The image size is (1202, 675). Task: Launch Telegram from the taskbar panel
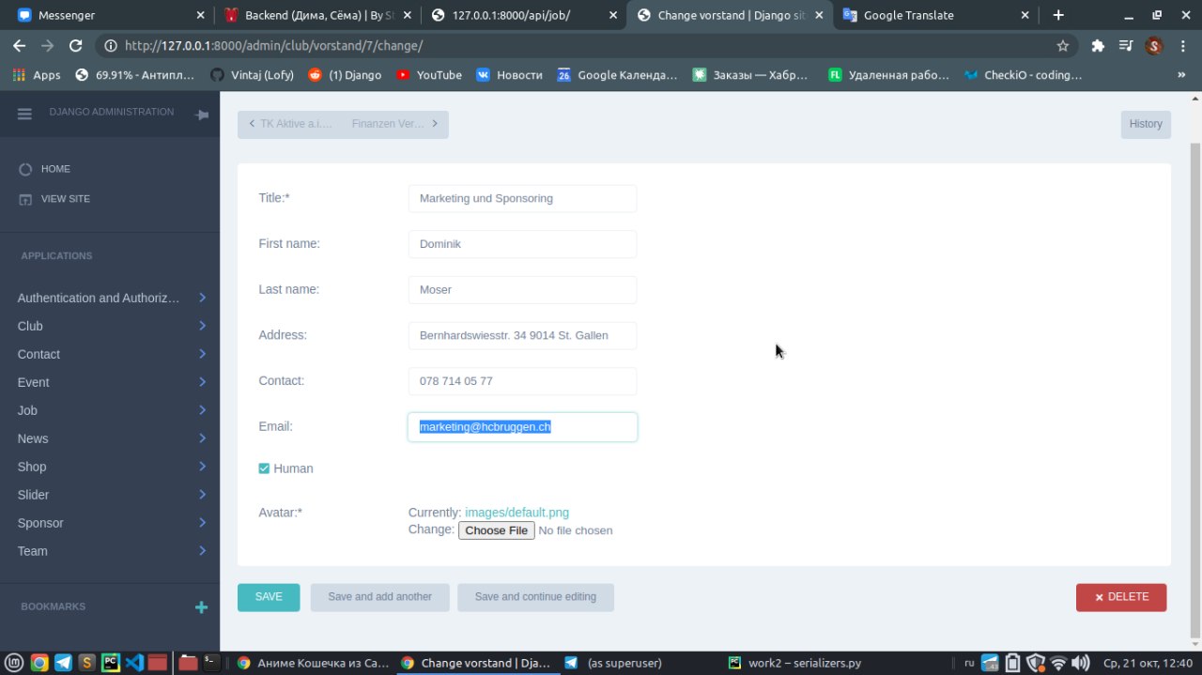63,663
